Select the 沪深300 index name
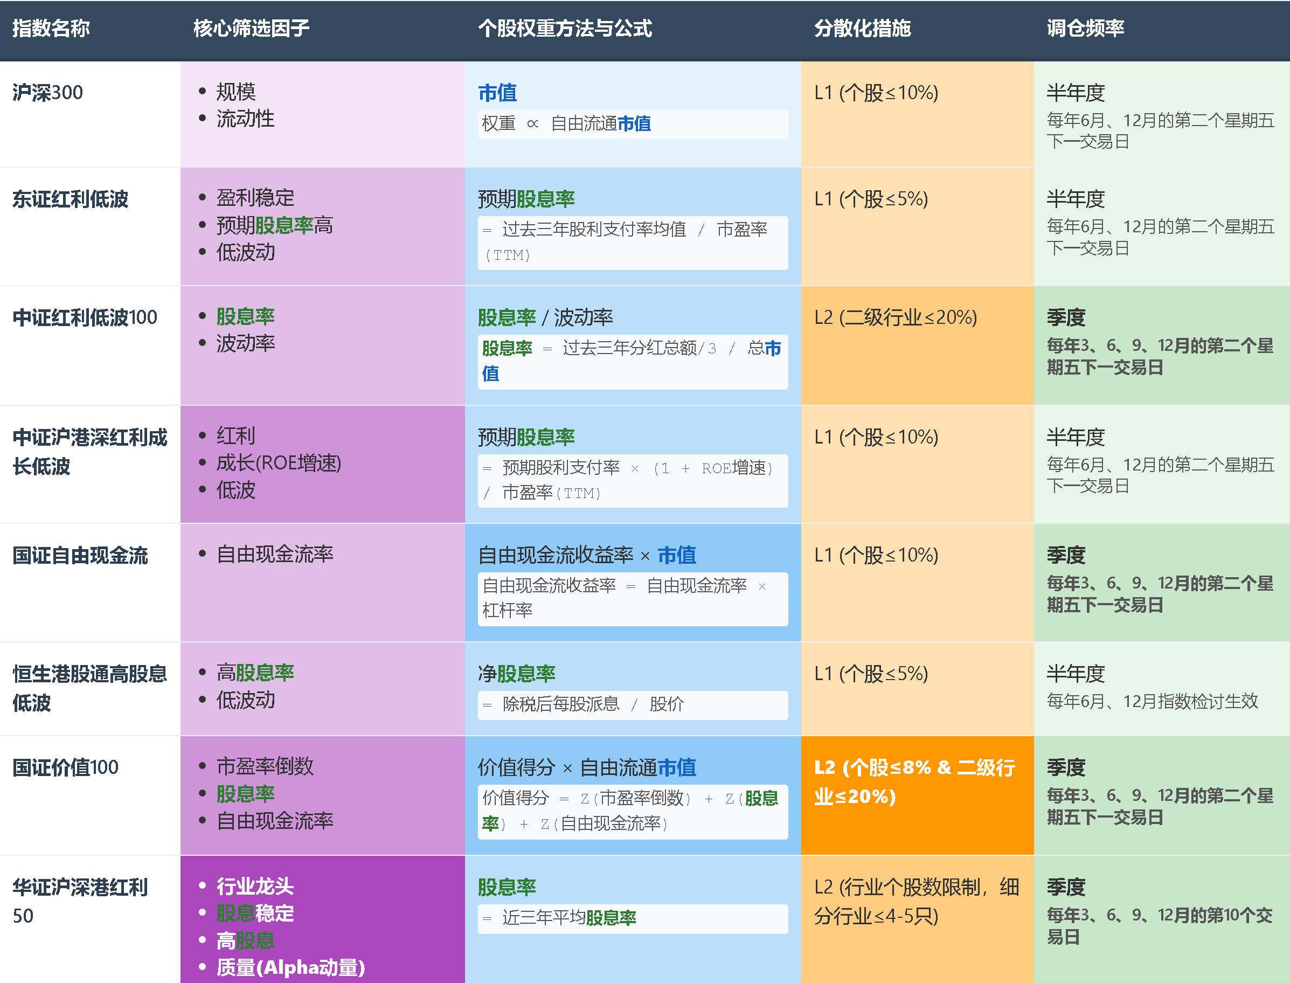Image resolution: width=1290 pixels, height=983 pixels. (x=47, y=93)
